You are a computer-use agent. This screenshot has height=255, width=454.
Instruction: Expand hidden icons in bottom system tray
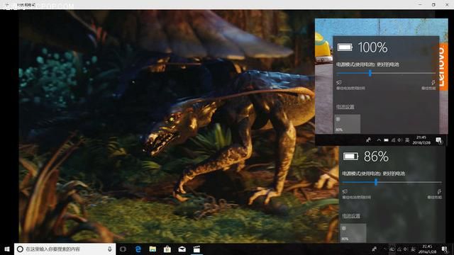(x=384, y=249)
